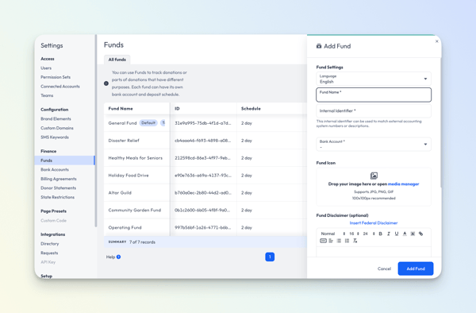Open the Normal paragraph style dropdown
This screenshot has height=313, width=476.
click(x=333, y=234)
